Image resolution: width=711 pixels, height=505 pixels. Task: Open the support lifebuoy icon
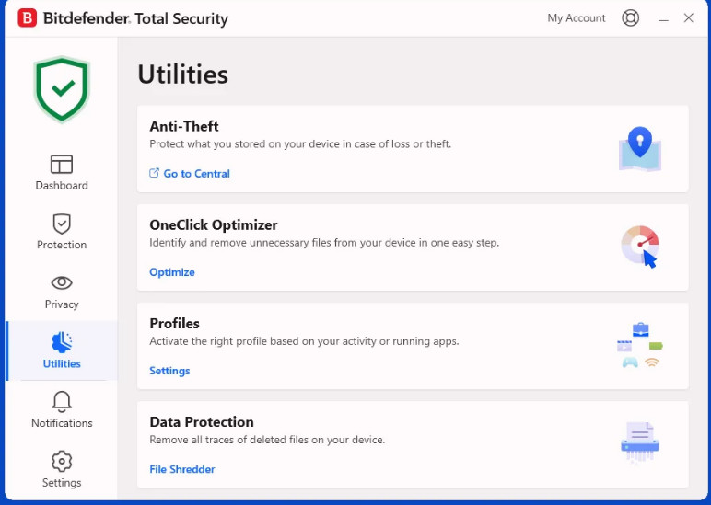630,18
